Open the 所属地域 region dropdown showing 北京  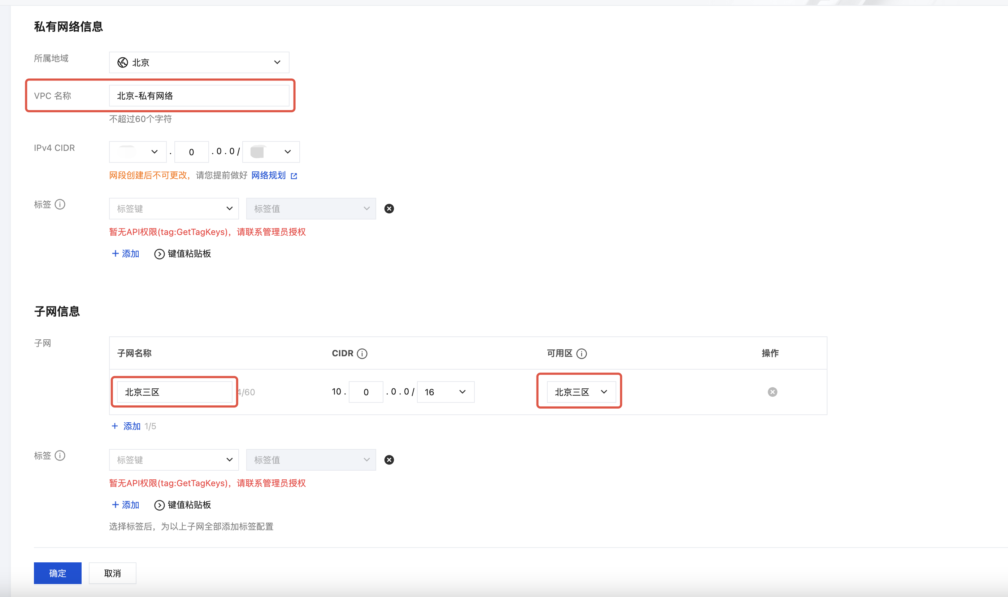point(199,62)
